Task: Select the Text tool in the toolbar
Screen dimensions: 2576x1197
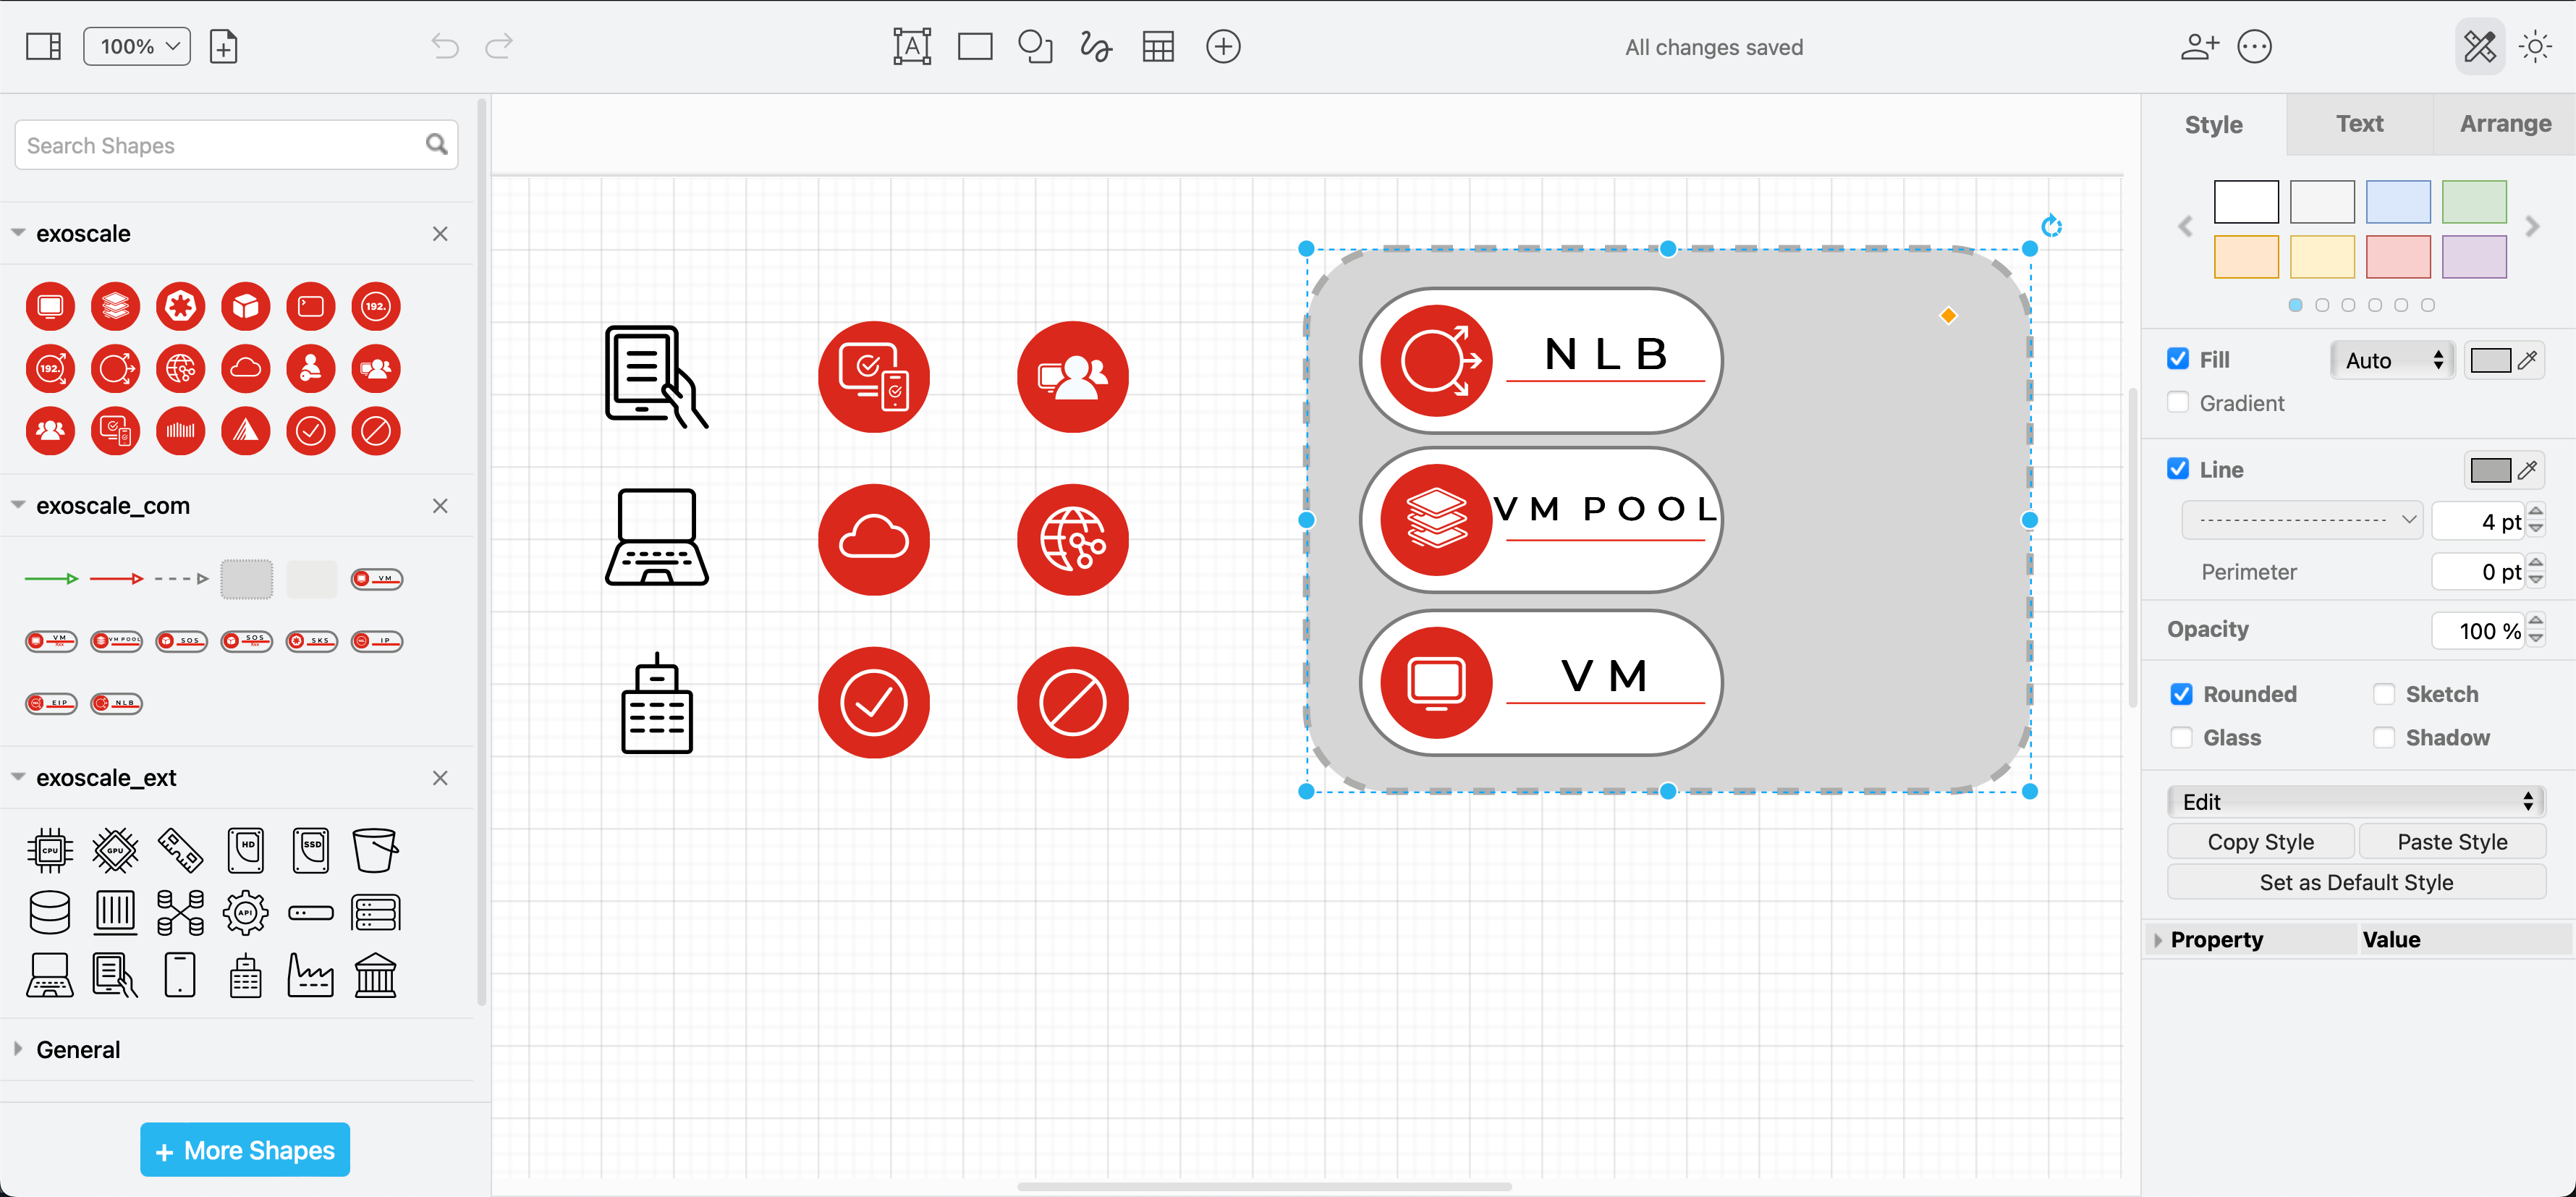Action: click(x=911, y=46)
